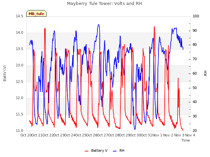Click the 12.5 tick on BattV axis

[20, 81]
